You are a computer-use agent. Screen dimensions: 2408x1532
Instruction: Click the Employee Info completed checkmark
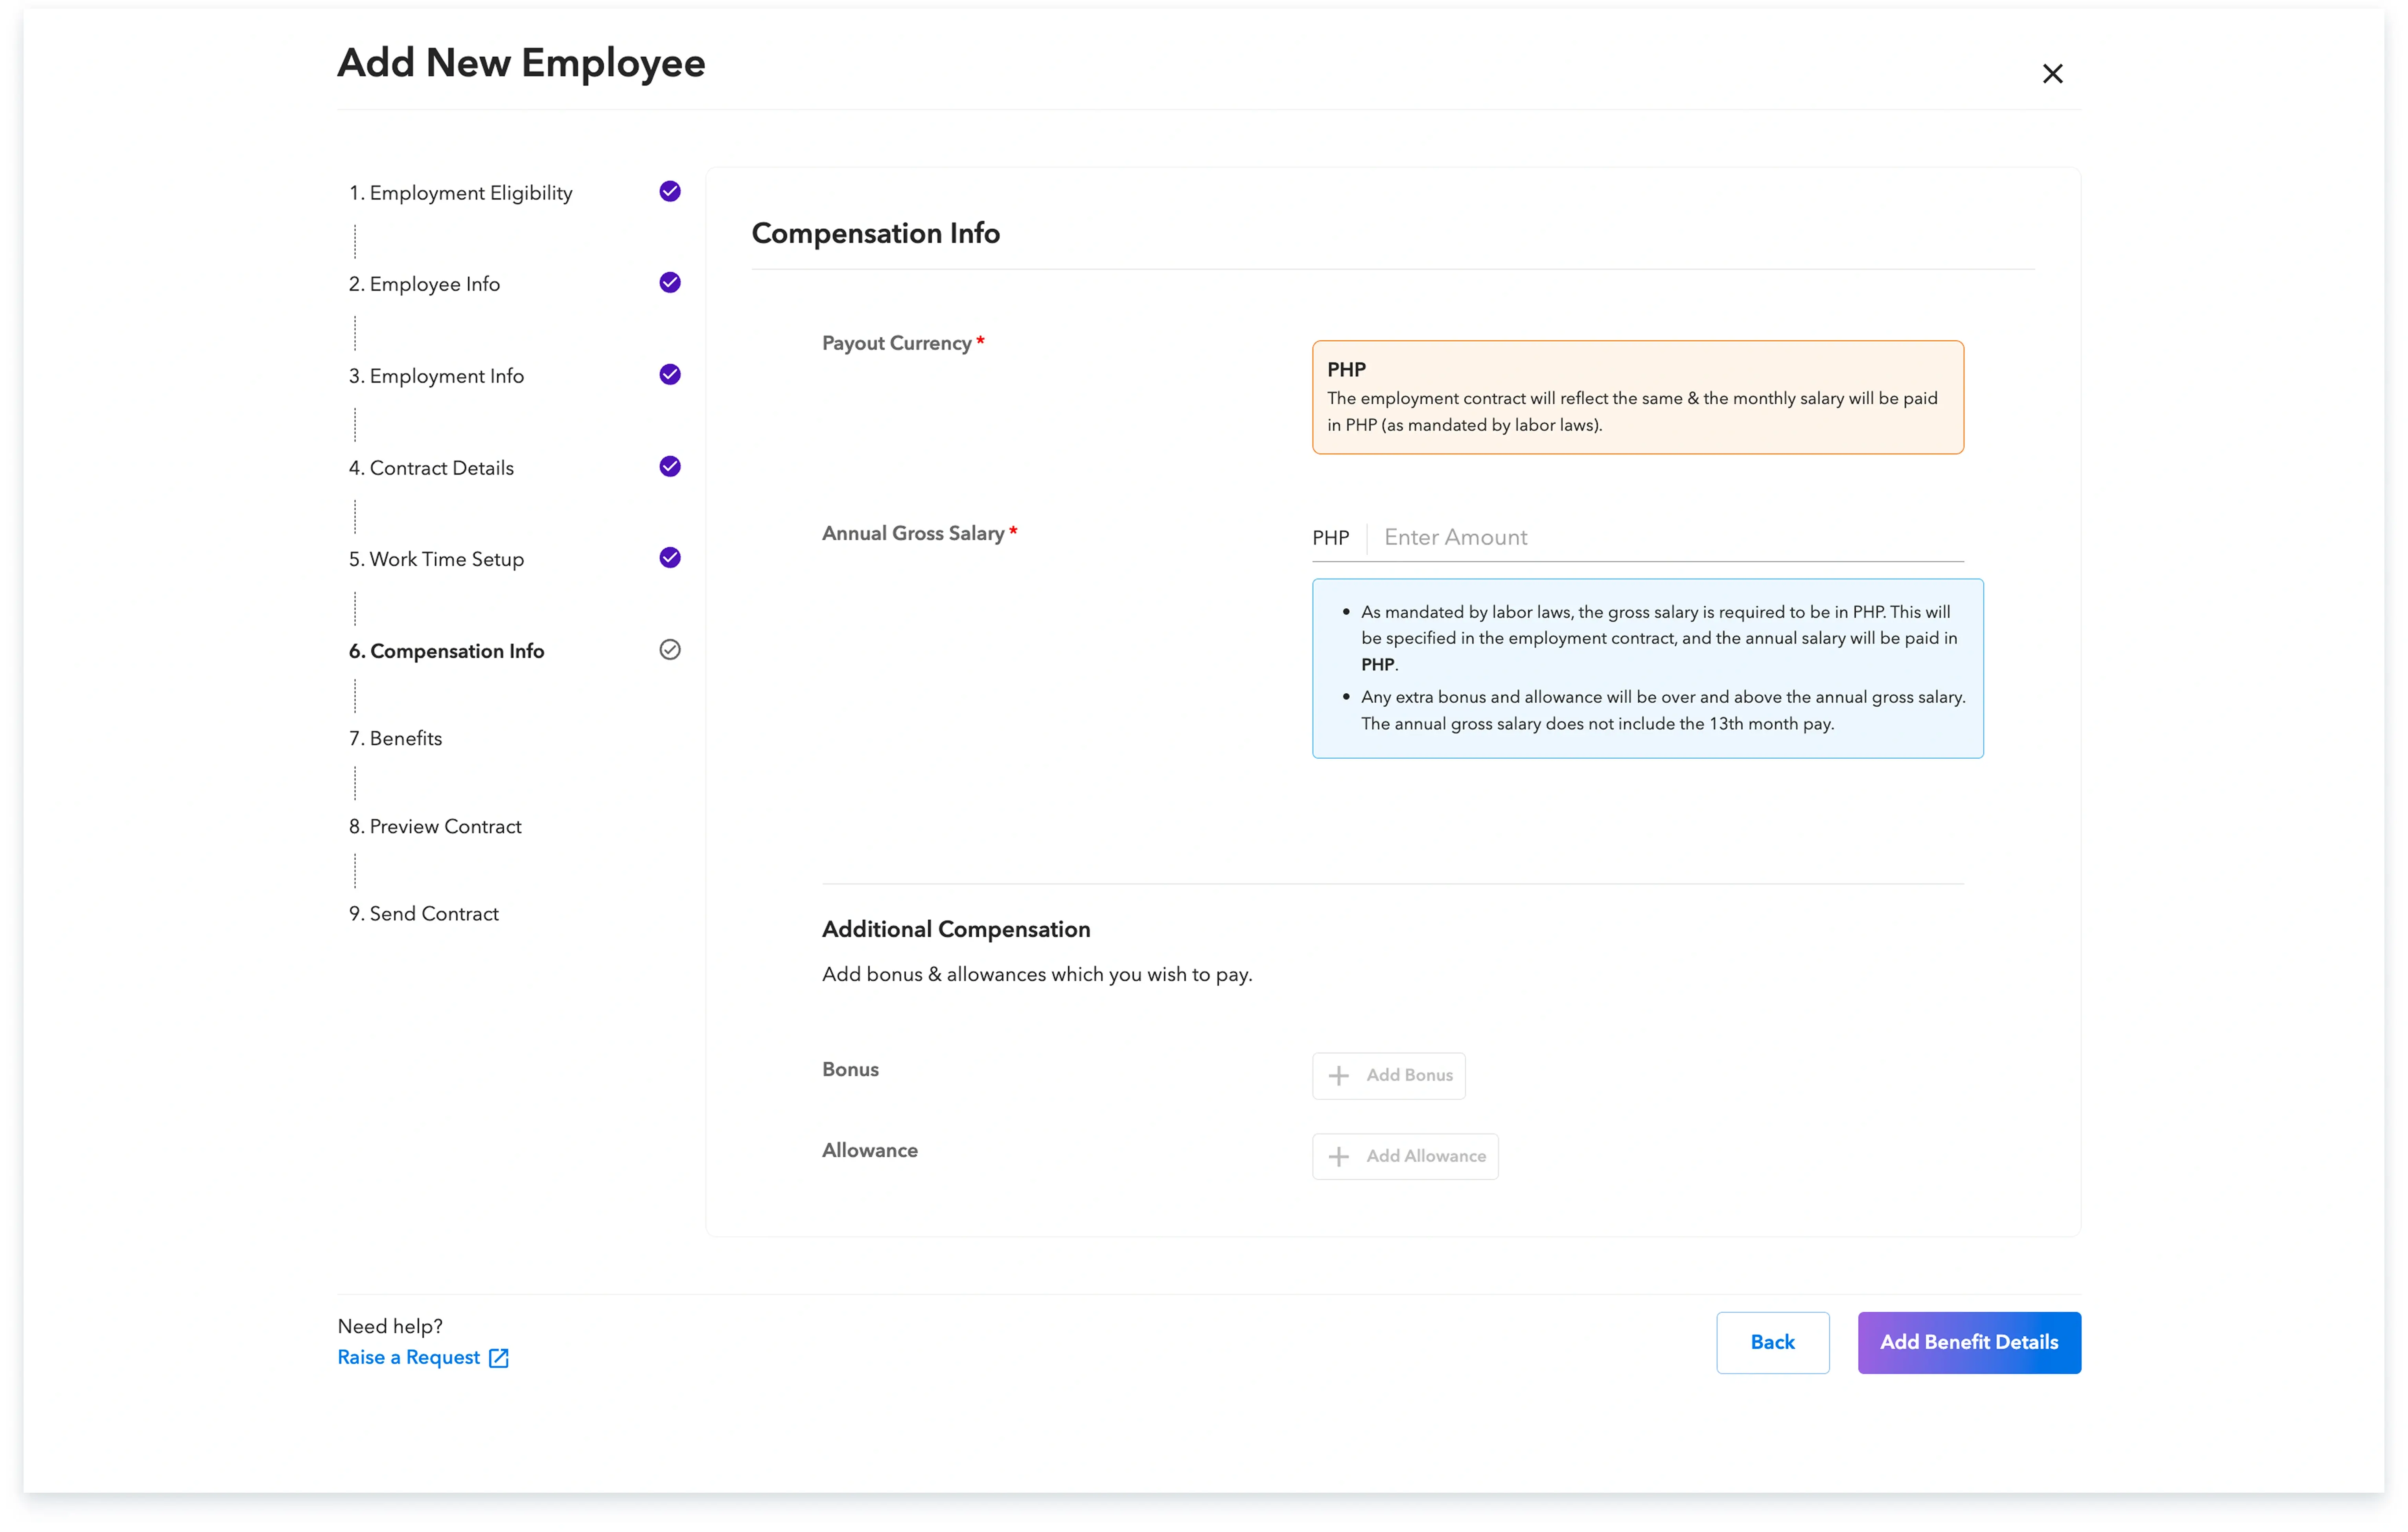670,283
